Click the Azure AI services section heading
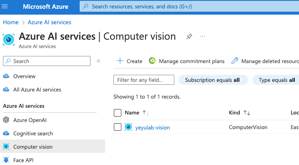Viewport: 299px width, 165px height. point(24,106)
